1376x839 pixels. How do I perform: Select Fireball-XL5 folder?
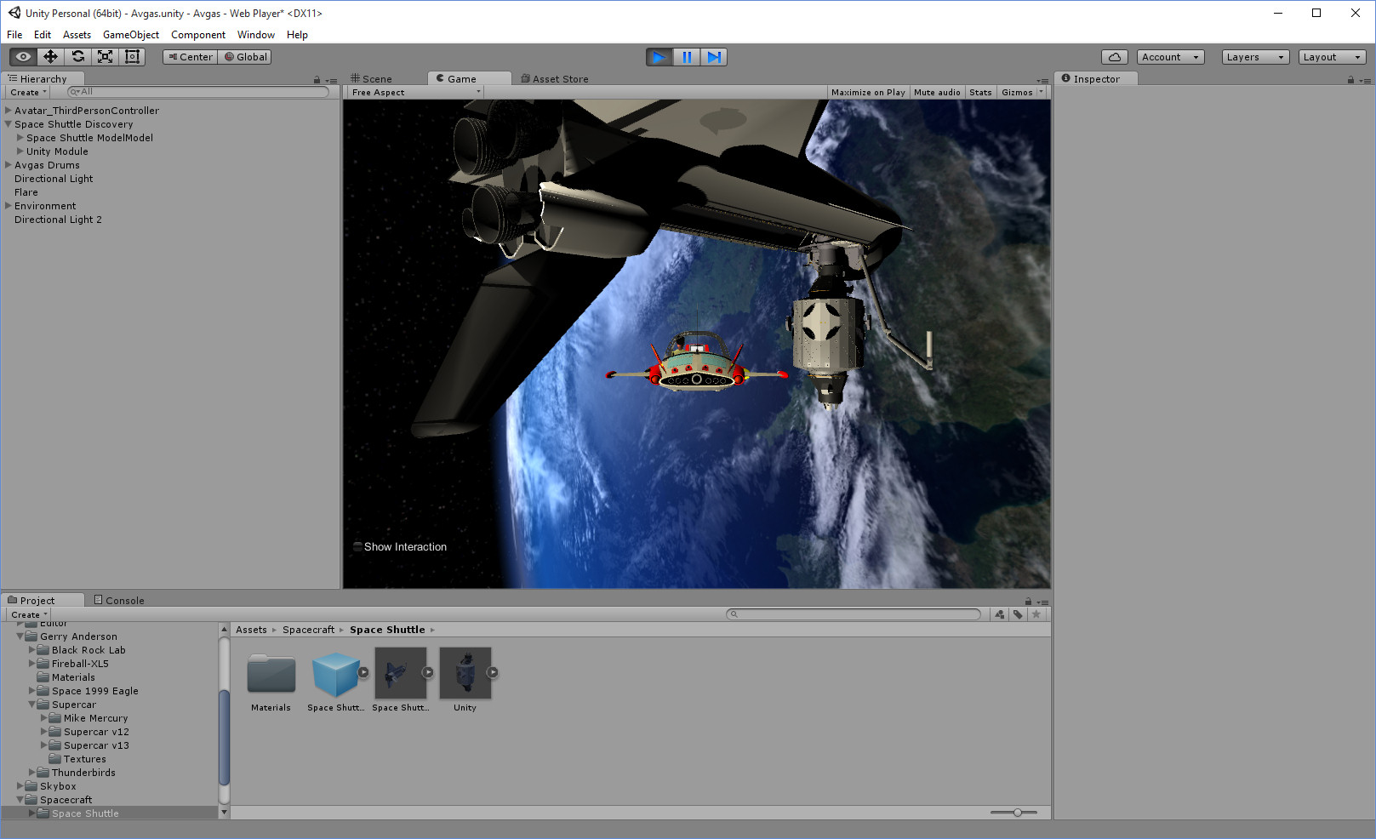80,664
